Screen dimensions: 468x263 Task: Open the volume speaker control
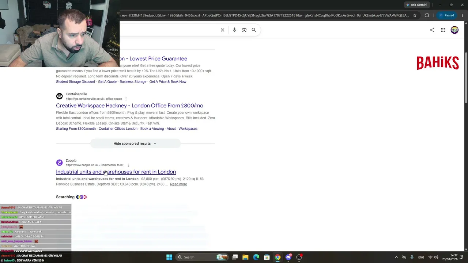(x=436, y=257)
